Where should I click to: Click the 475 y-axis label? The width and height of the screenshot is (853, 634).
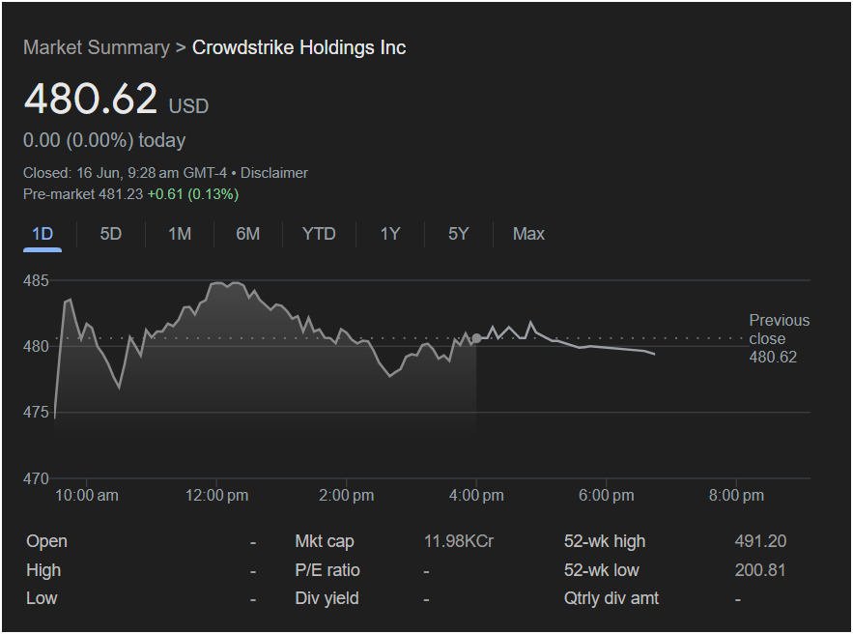point(36,412)
